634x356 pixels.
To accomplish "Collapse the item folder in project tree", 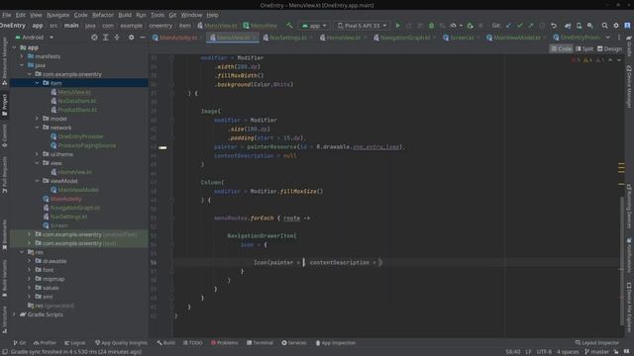I will click(x=37, y=83).
